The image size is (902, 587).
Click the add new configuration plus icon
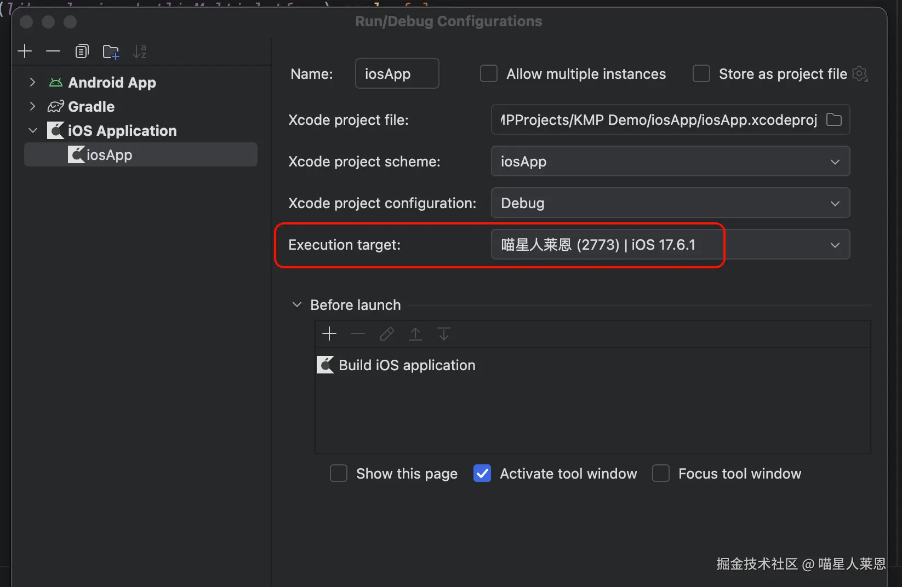(25, 51)
